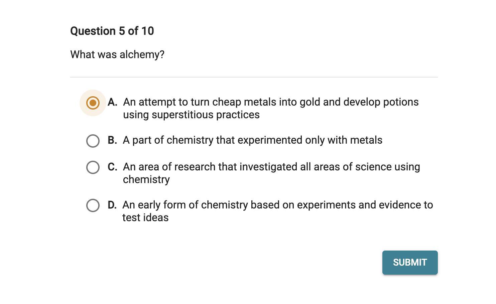Pick the radio button for option D
The height and width of the screenshot is (304, 496).
coord(93,205)
